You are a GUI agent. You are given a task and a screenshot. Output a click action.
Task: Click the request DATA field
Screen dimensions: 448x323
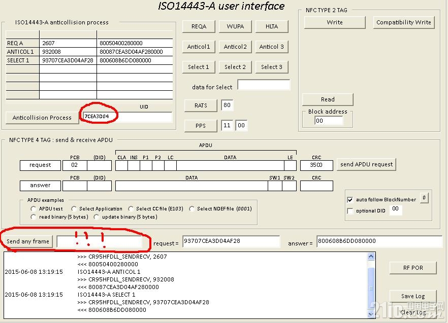230,165
